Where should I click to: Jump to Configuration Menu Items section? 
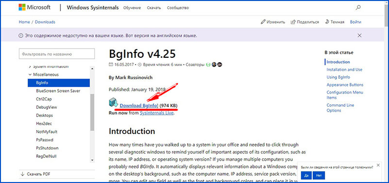pyautogui.click(x=345, y=95)
